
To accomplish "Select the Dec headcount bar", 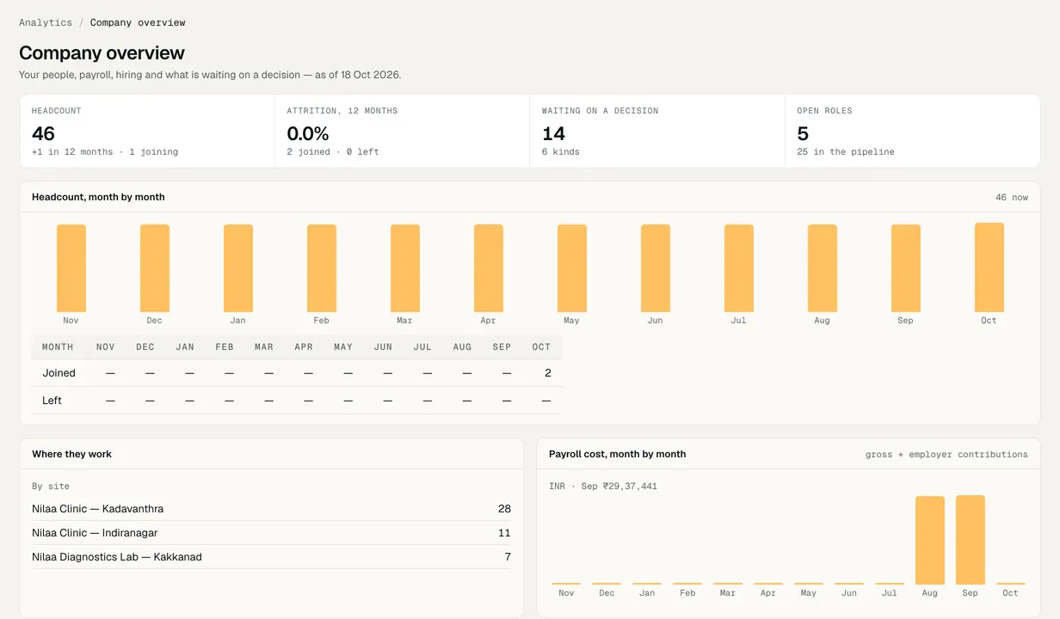I will (155, 268).
